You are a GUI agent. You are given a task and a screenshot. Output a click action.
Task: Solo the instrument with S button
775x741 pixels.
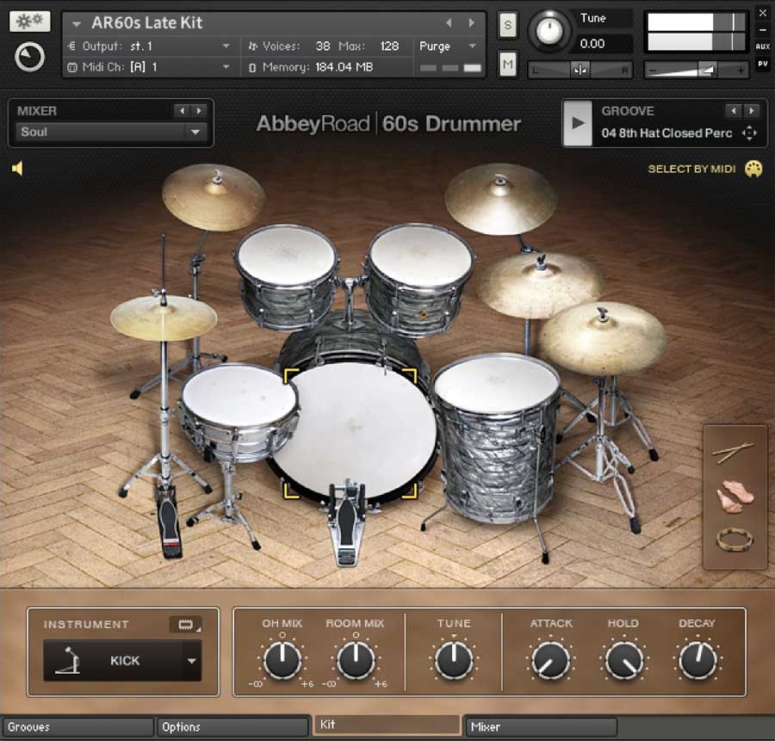pos(507,25)
